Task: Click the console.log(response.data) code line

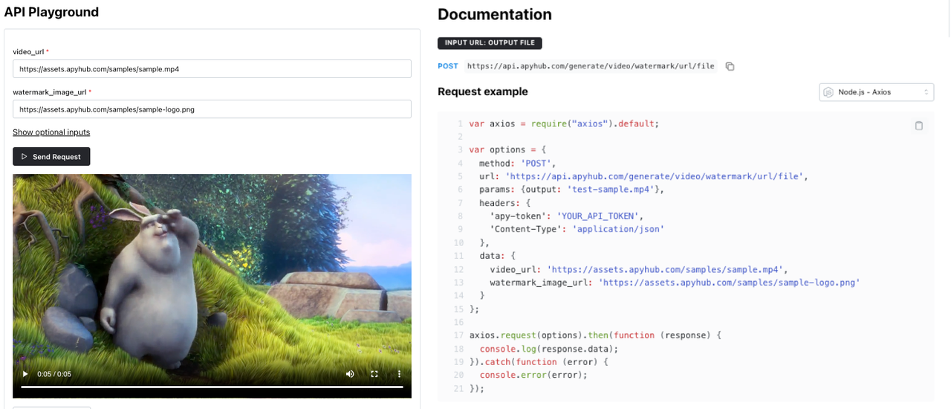Action: tap(549, 349)
